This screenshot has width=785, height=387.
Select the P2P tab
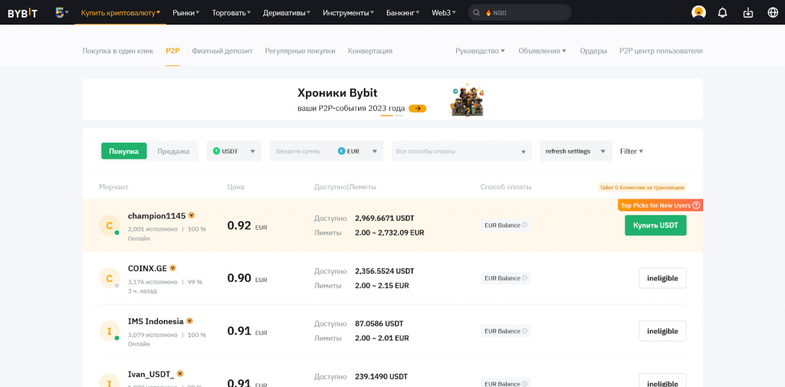pyautogui.click(x=172, y=51)
